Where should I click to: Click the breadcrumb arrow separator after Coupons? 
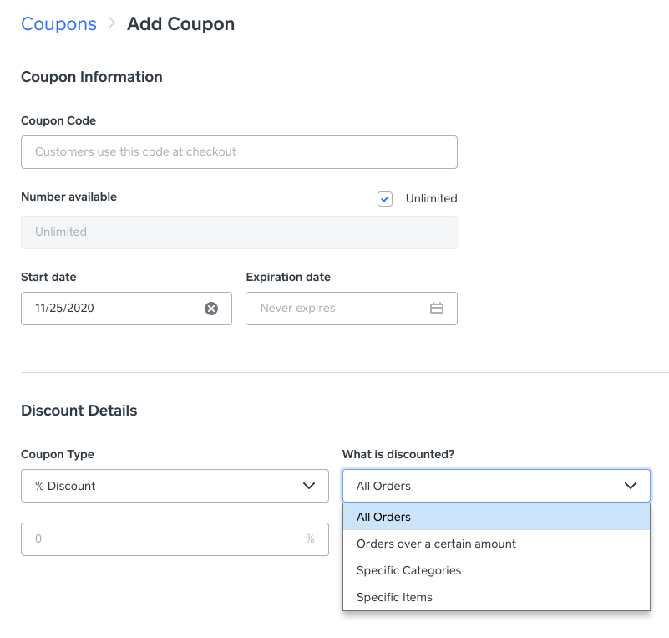click(112, 24)
